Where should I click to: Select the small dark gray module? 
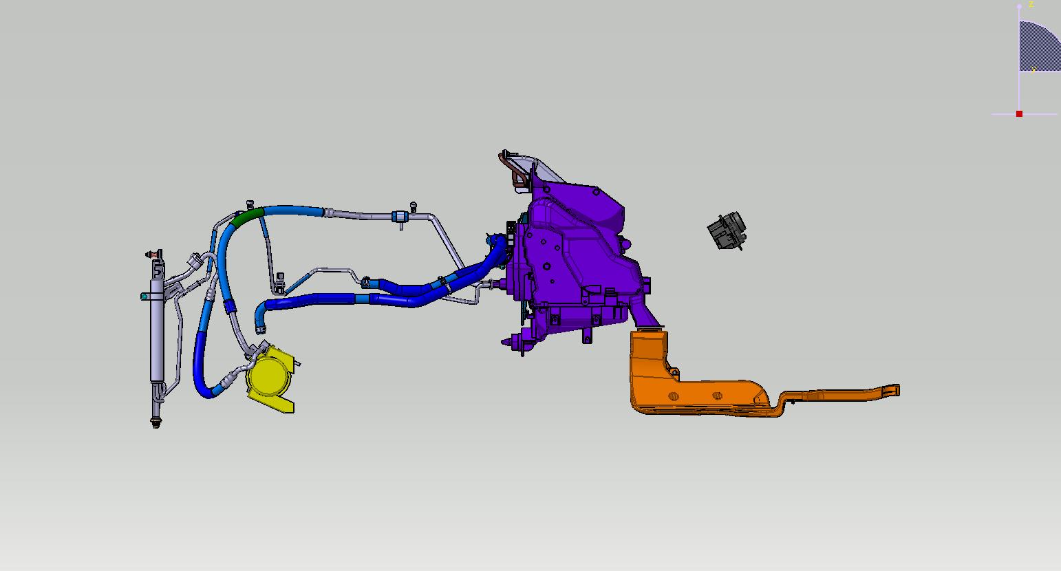tap(727, 230)
